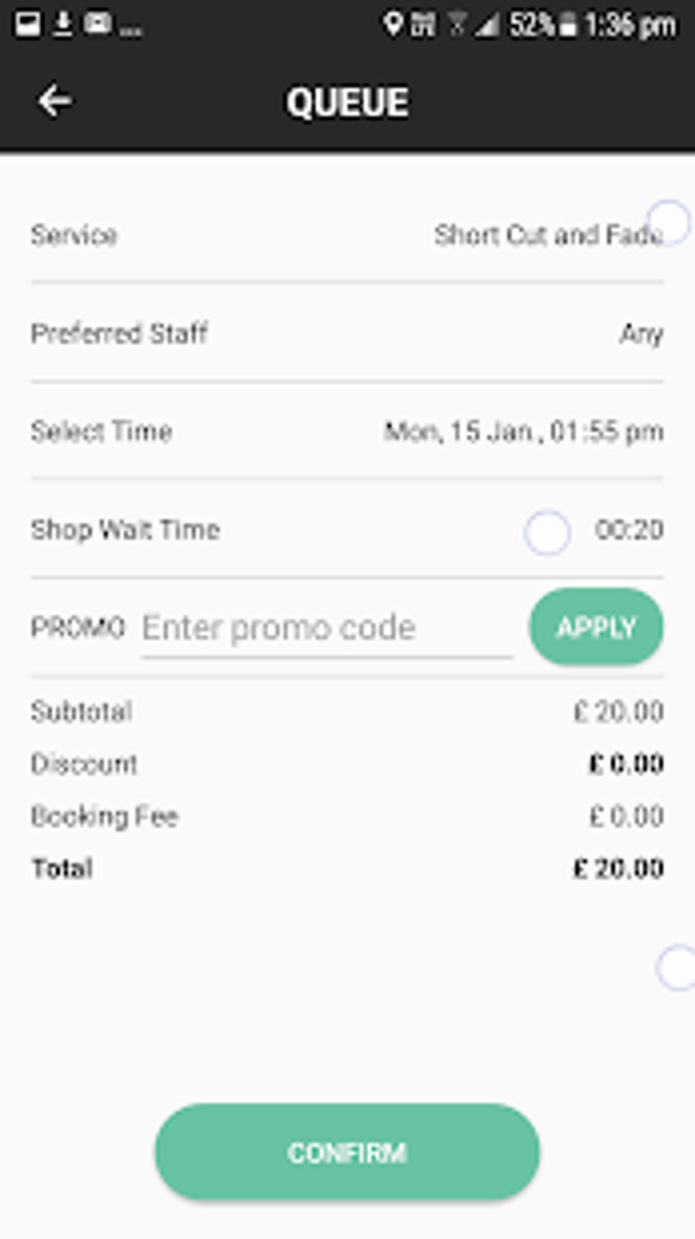Tap the Total amount £ 20.00
The image size is (695, 1239).
point(618,869)
